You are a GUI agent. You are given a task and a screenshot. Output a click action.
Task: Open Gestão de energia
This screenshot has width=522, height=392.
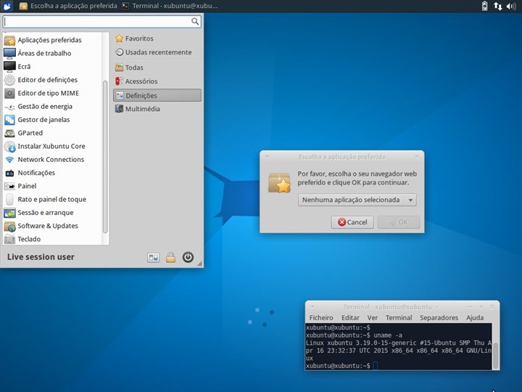click(x=38, y=107)
